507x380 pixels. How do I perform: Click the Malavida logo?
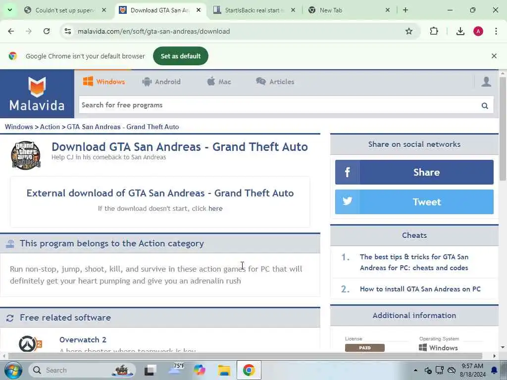tap(37, 94)
